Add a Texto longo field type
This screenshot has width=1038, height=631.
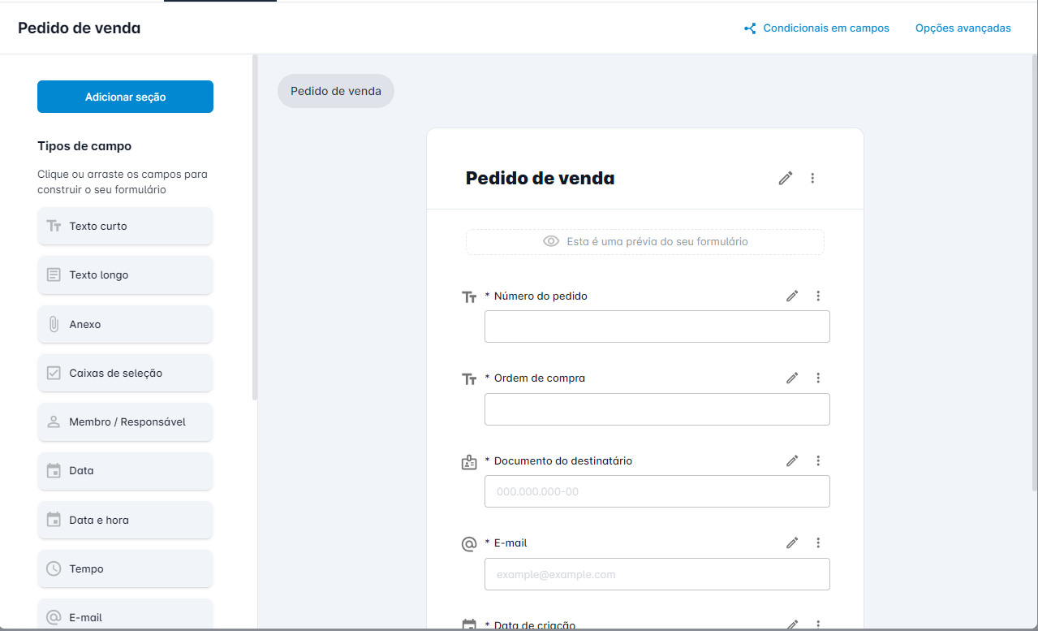pos(125,274)
